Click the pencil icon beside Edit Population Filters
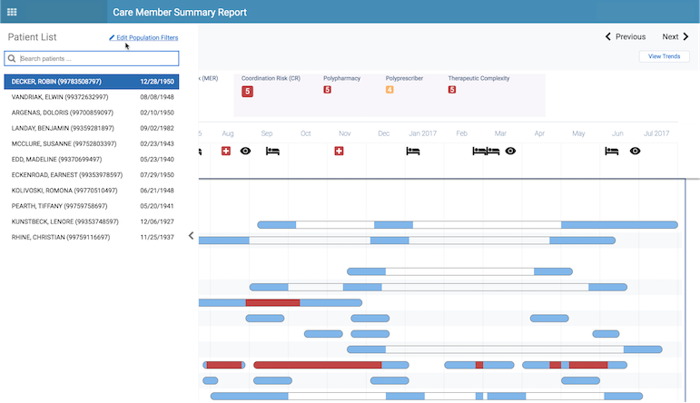The width and height of the screenshot is (700, 403). [x=112, y=37]
